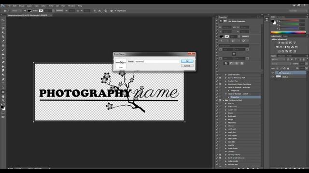Add a Hue/Saturation adjustment
The width and height of the screenshot is (309, 173).
(x=277, y=47)
